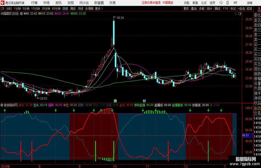
Task: Click the 即将起爆: 65.00 indicator value
Action: click(144, 105)
